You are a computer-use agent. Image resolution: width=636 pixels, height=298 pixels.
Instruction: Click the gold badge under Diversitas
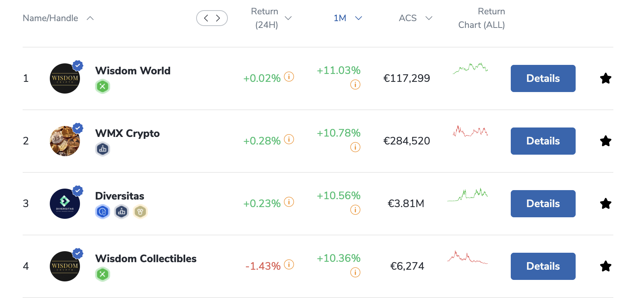140,212
